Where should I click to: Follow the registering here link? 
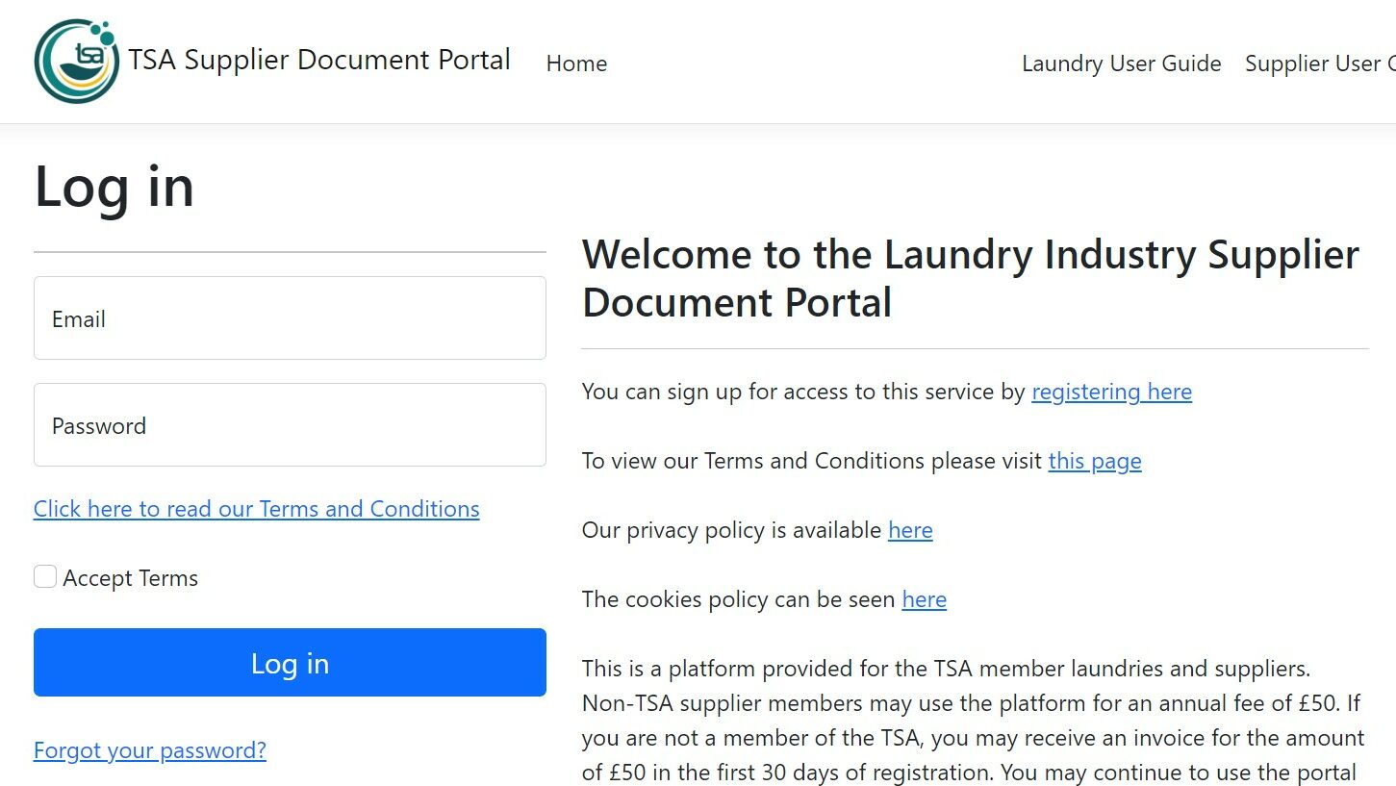click(x=1111, y=392)
